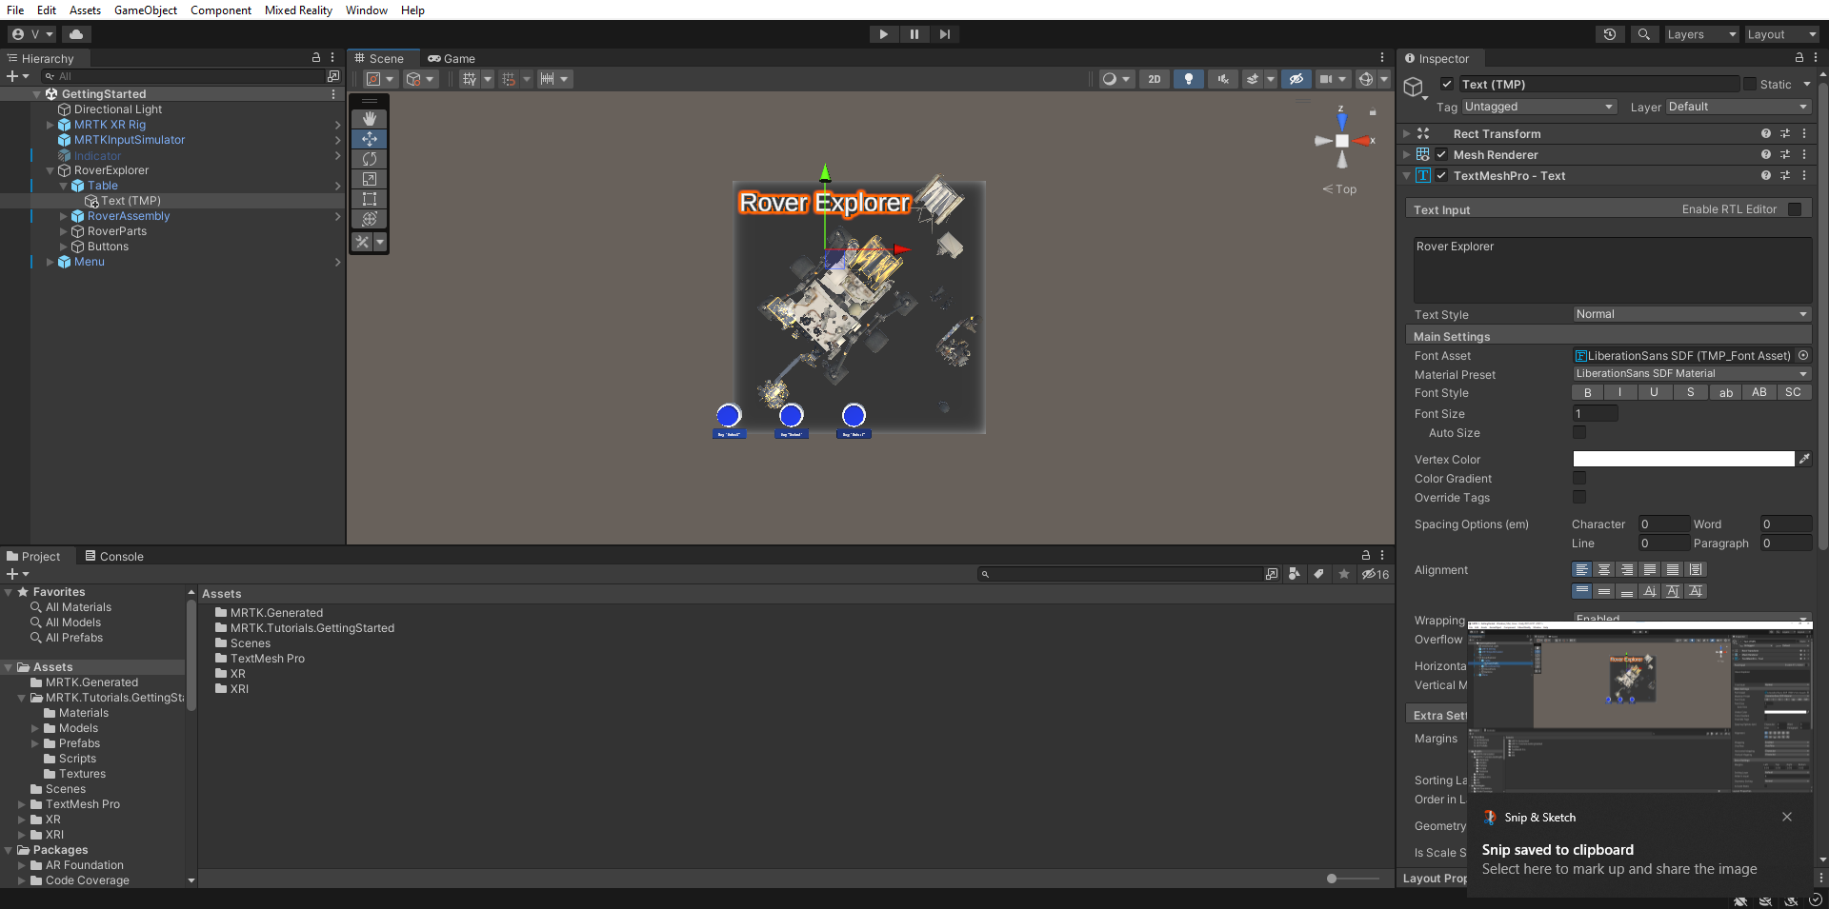This screenshot has height=909, width=1829.
Task: Open the Mixed Reality menu
Action: tap(298, 10)
